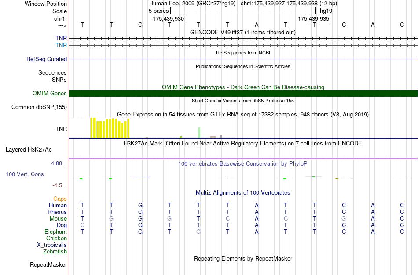Click the SNPs track label
The width and height of the screenshot is (418, 275).
click(59, 80)
